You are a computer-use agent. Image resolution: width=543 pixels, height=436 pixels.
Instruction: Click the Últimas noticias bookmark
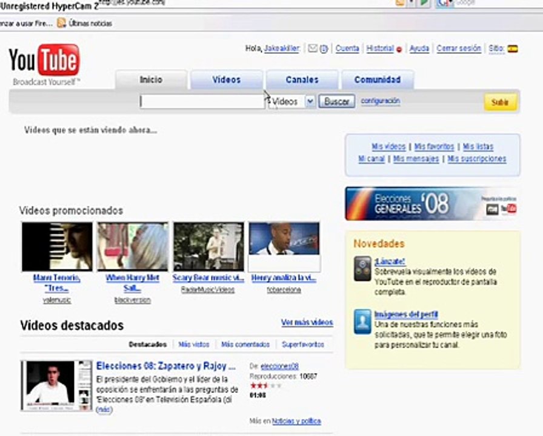(85, 23)
